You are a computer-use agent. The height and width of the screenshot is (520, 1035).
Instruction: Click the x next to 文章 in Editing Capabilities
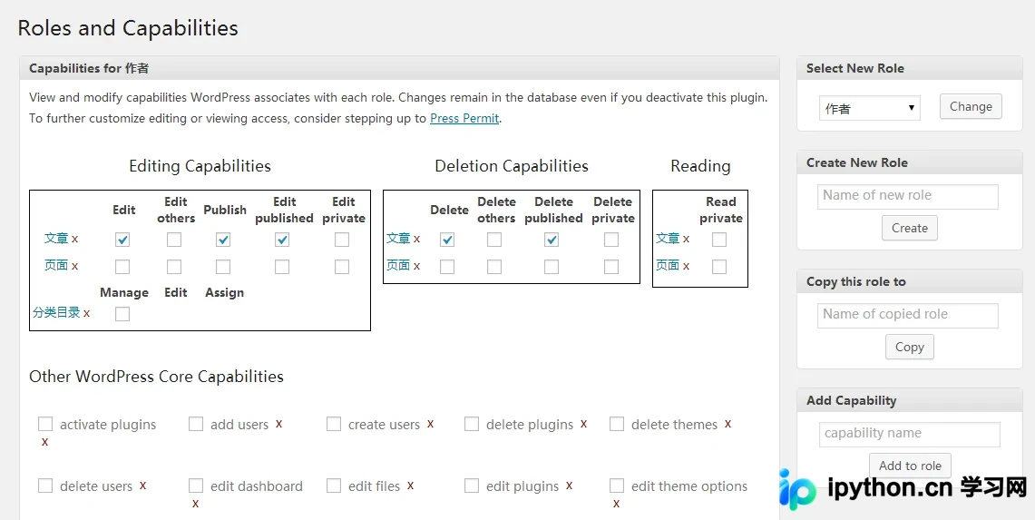pos(74,239)
